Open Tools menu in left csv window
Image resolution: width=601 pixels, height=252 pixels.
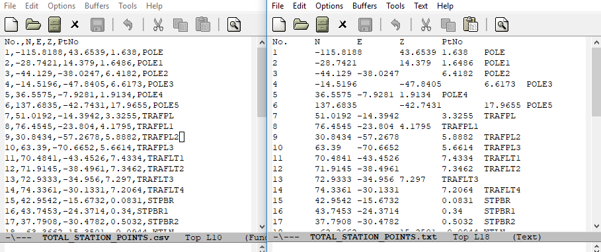[x=128, y=6]
